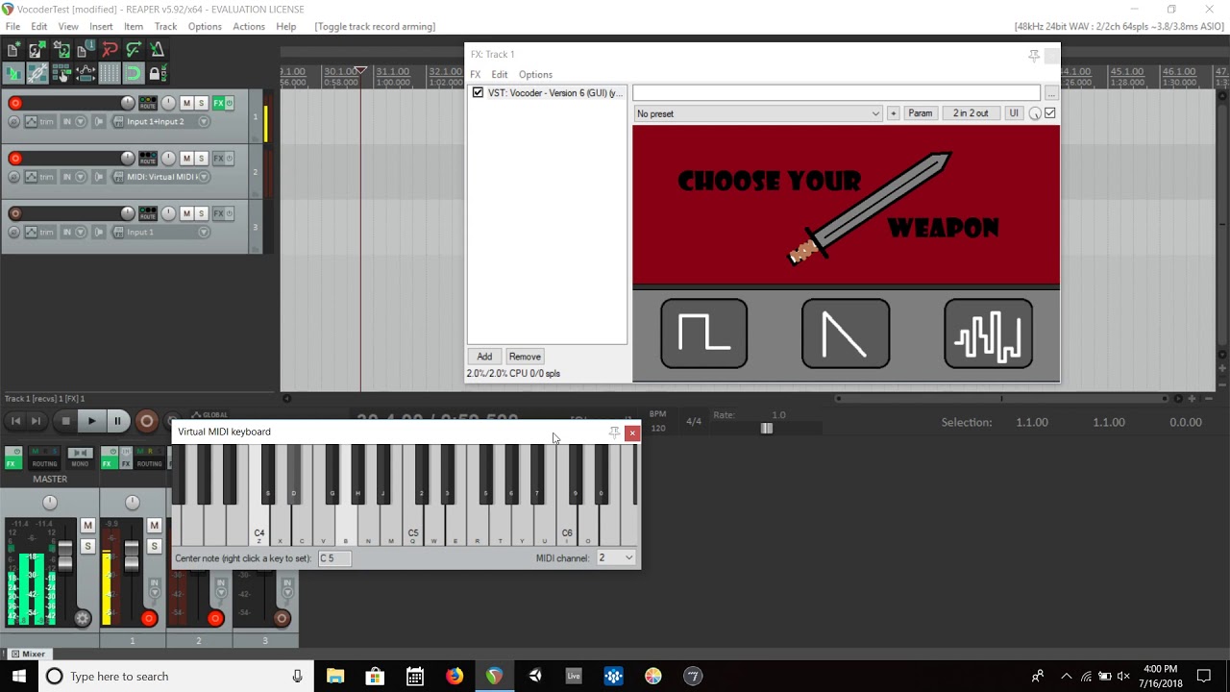Open the Actions menu
This screenshot has height=692, width=1230.
point(248,27)
